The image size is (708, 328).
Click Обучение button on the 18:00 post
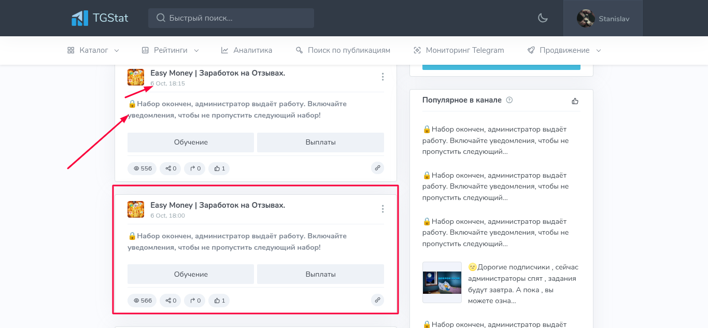[x=191, y=274]
